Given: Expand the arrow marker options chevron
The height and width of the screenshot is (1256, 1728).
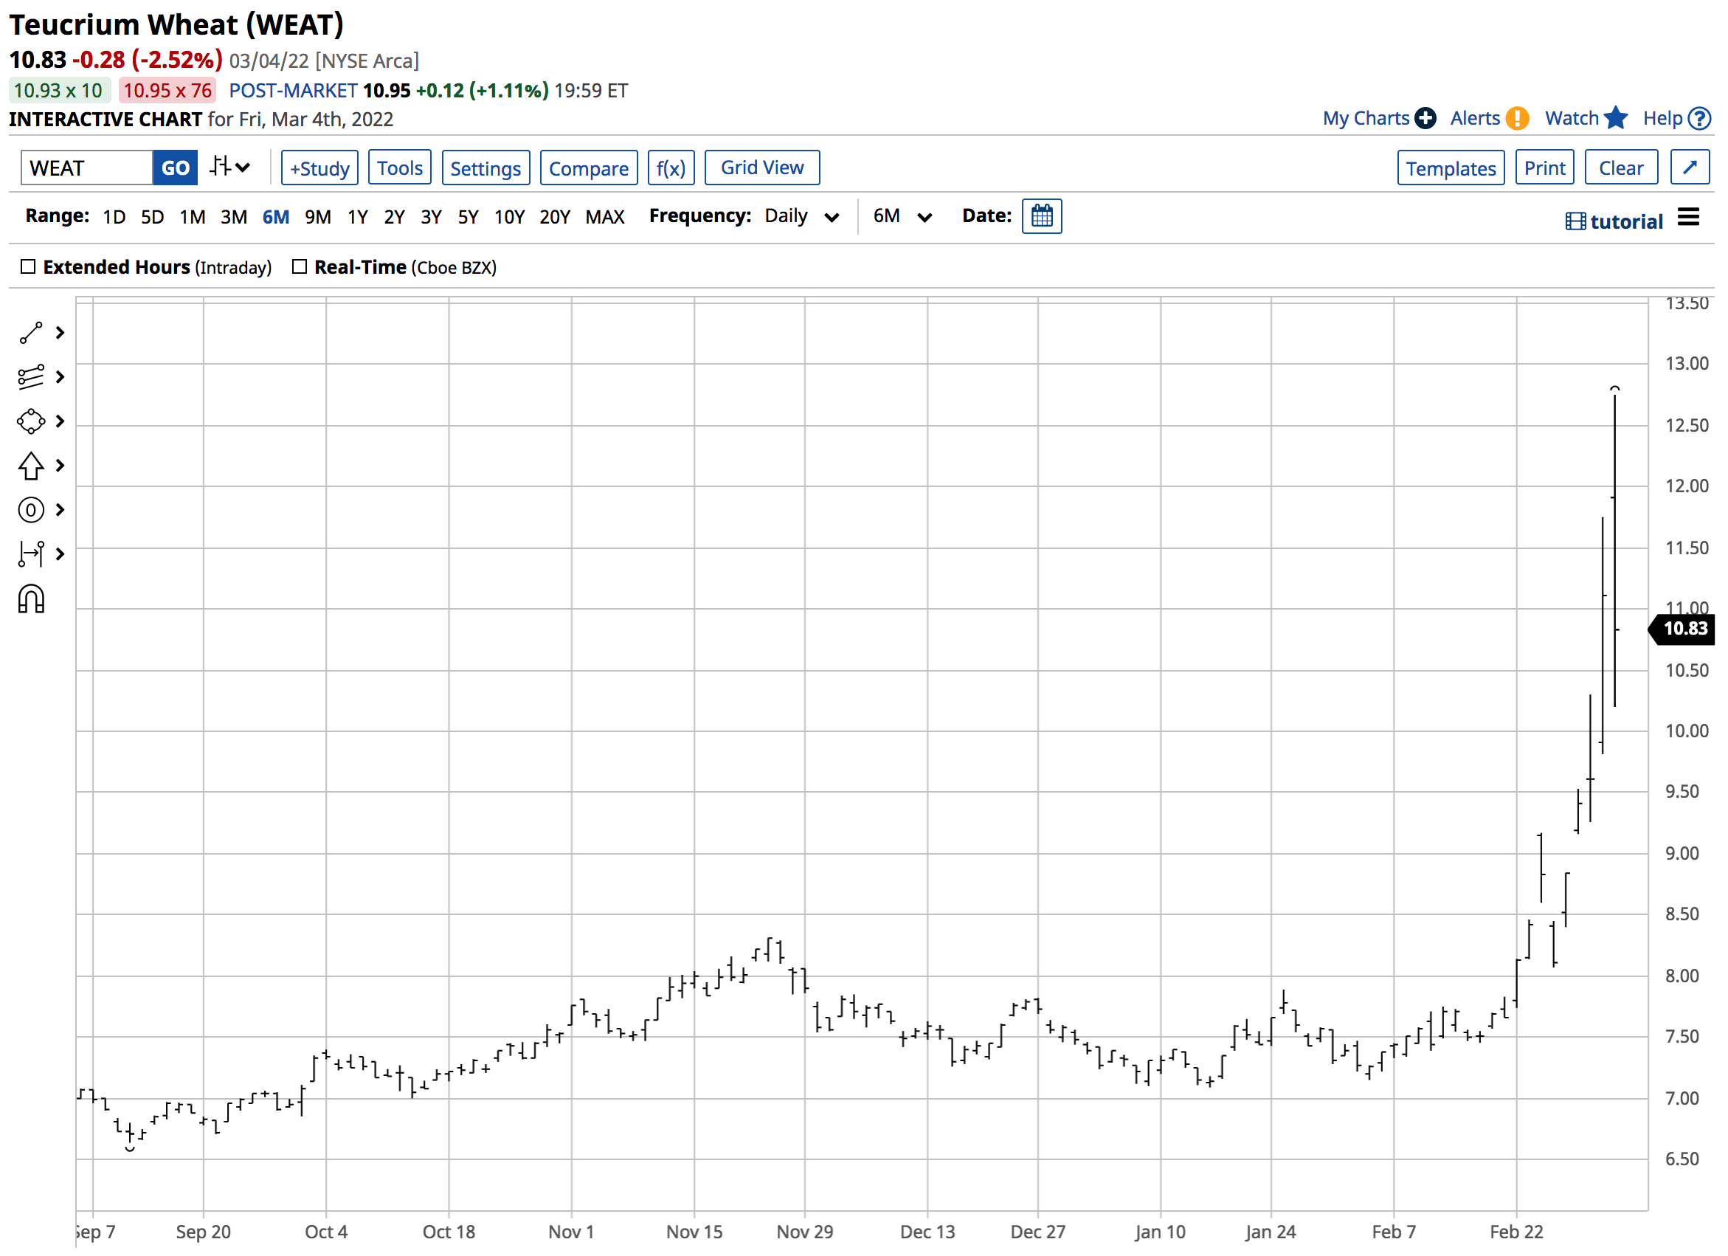Looking at the screenshot, I should point(61,466).
